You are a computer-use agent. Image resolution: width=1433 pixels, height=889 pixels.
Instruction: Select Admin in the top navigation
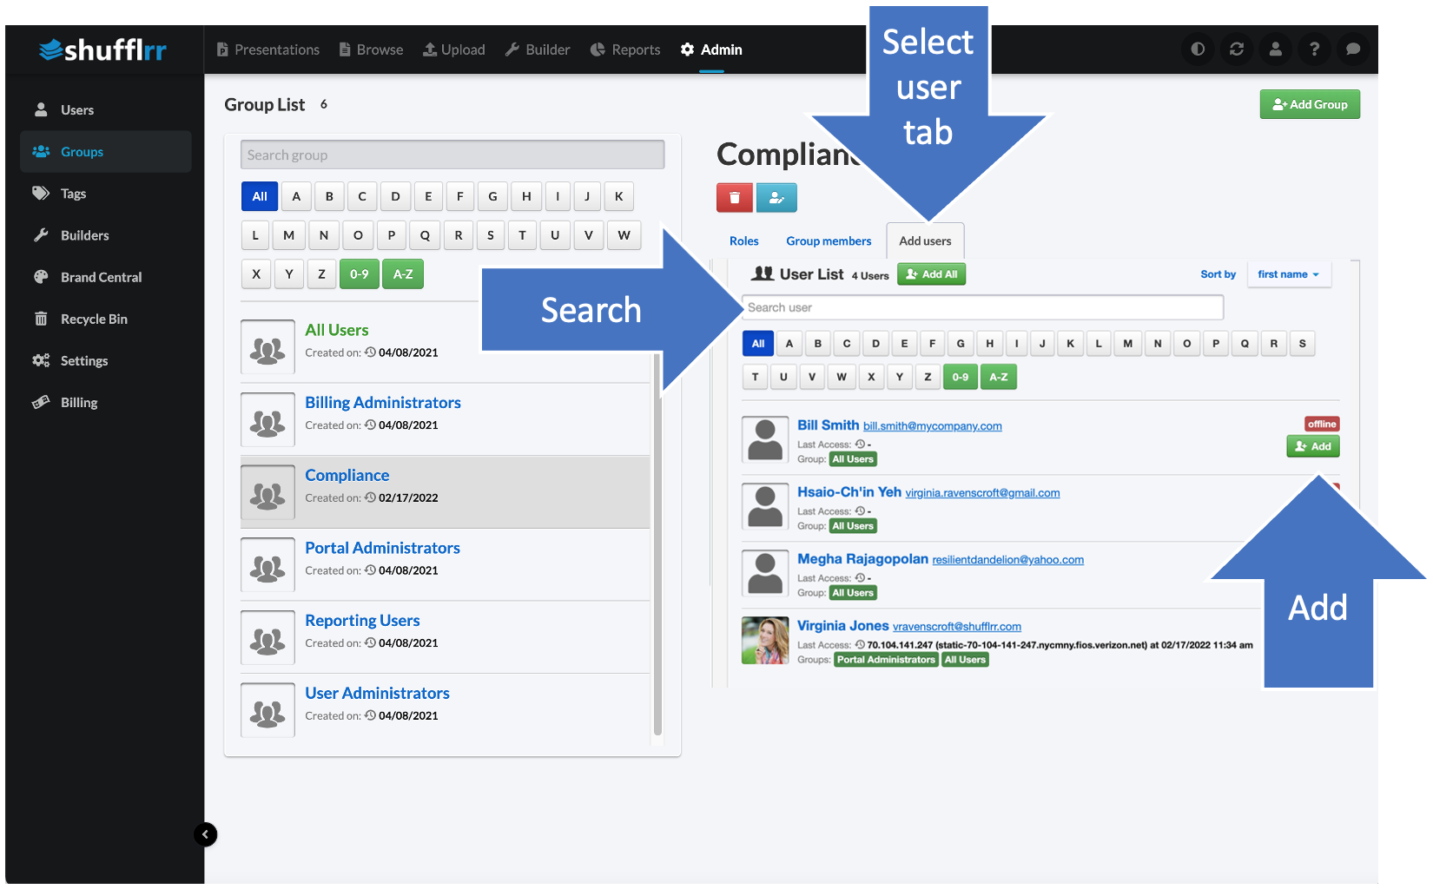(x=711, y=49)
